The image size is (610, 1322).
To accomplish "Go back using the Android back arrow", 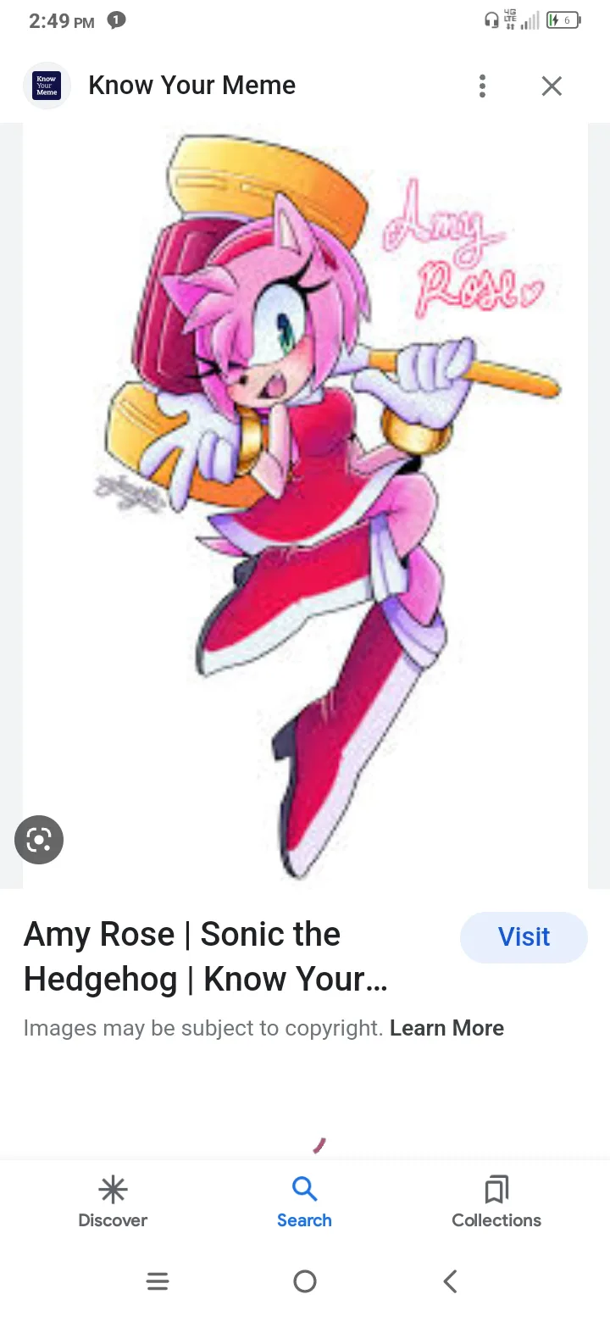I will coord(451,1281).
